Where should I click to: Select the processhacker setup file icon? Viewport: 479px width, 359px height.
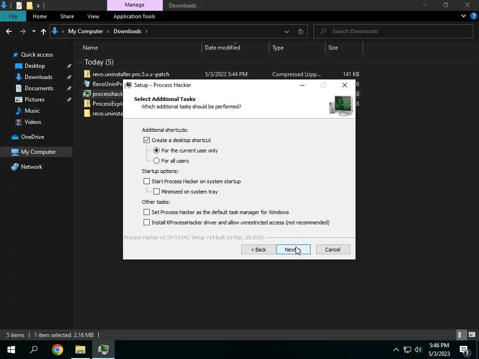point(87,93)
